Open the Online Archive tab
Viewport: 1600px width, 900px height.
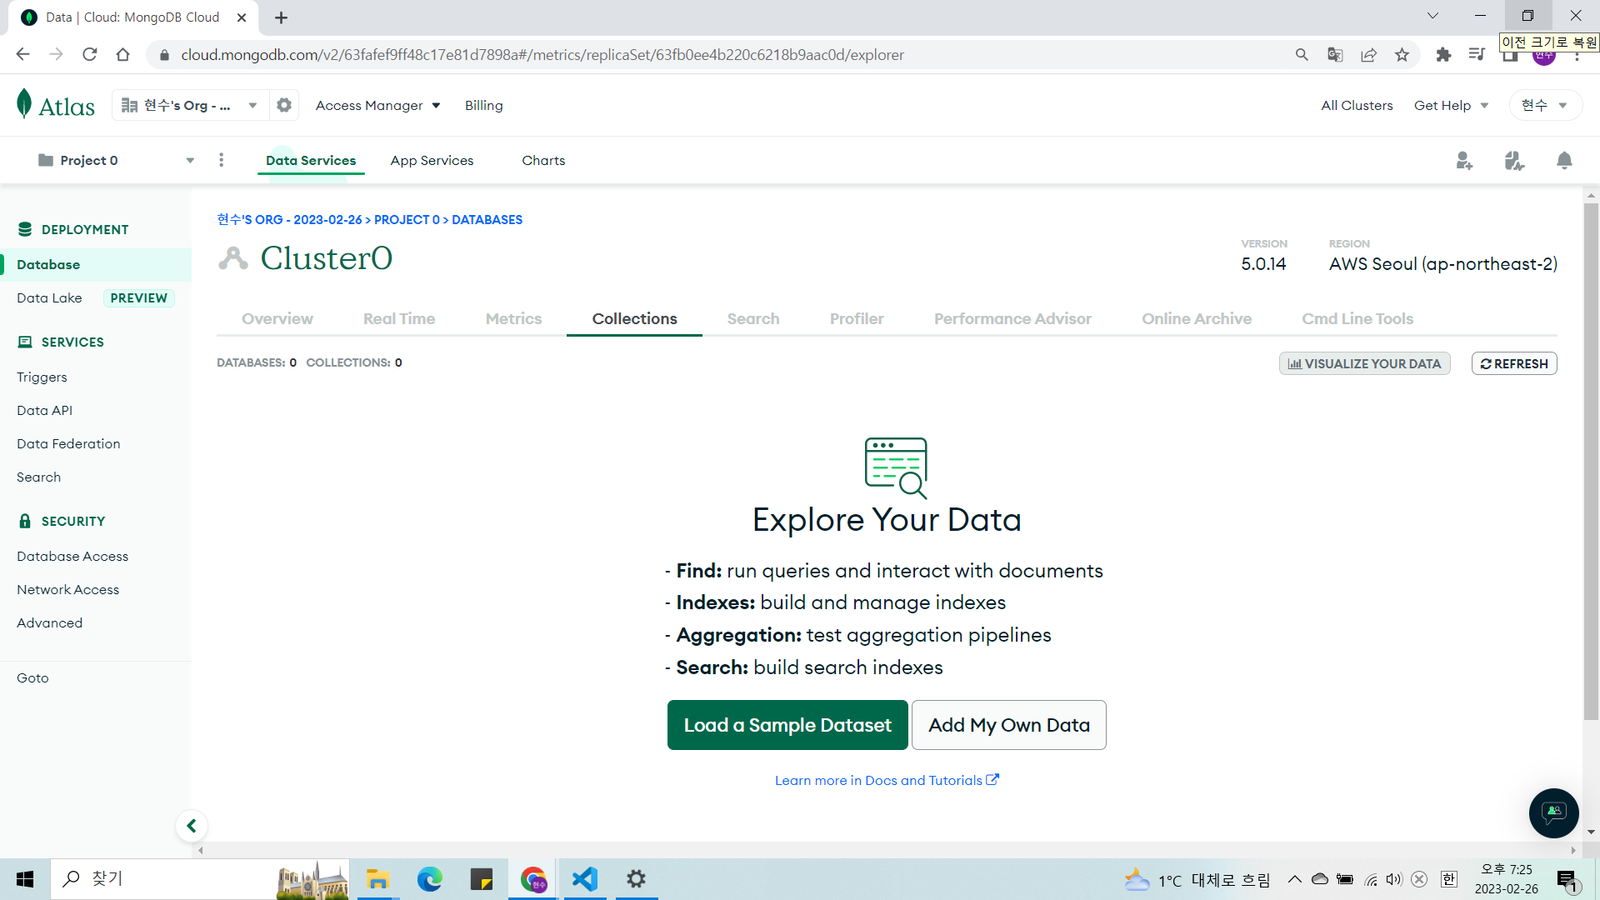[x=1197, y=319]
